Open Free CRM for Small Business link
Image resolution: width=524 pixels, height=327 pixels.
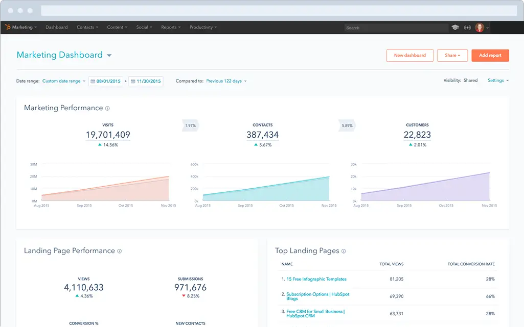(x=315, y=314)
